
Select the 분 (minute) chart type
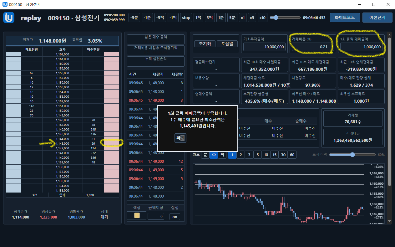(205, 155)
